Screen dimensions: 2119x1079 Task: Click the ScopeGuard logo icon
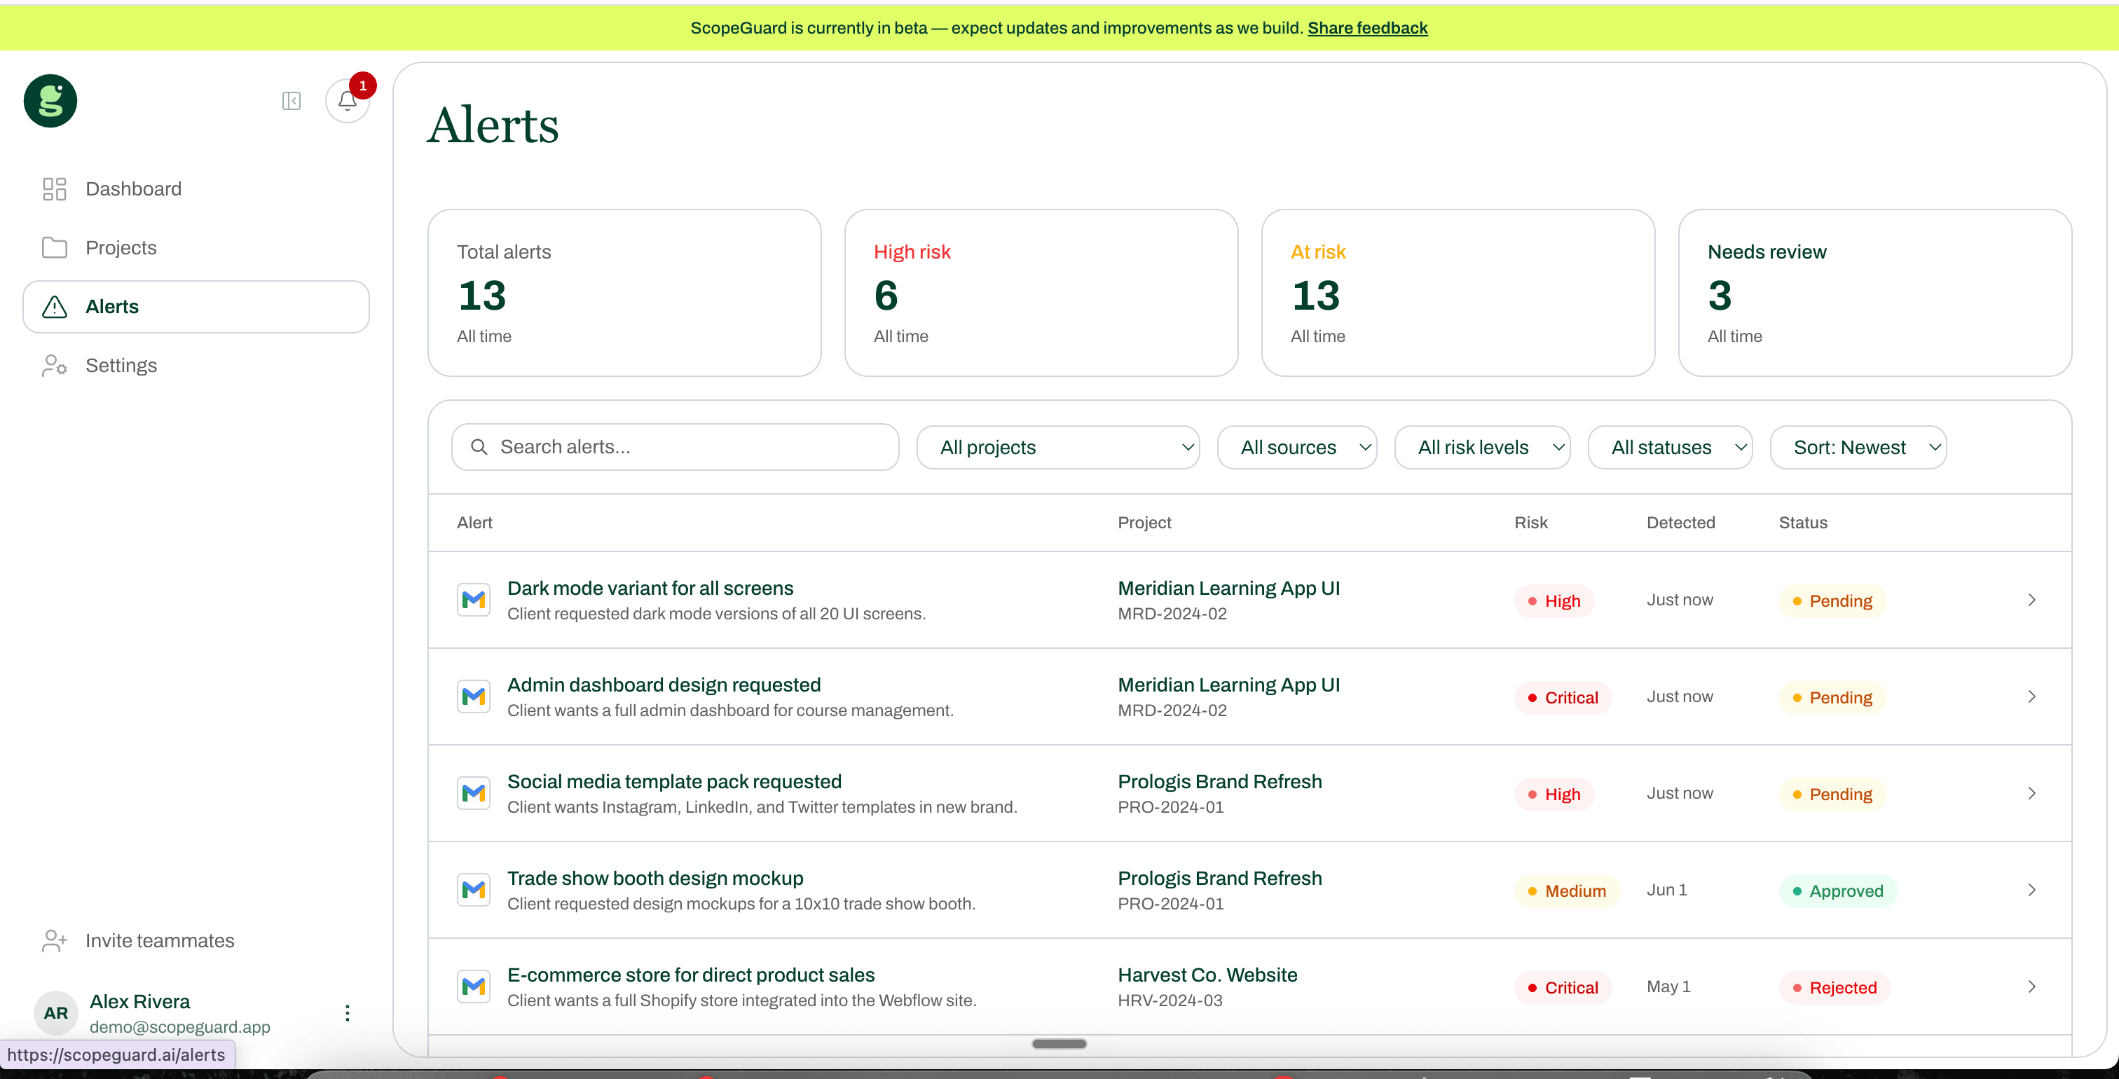pyautogui.click(x=50, y=101)
